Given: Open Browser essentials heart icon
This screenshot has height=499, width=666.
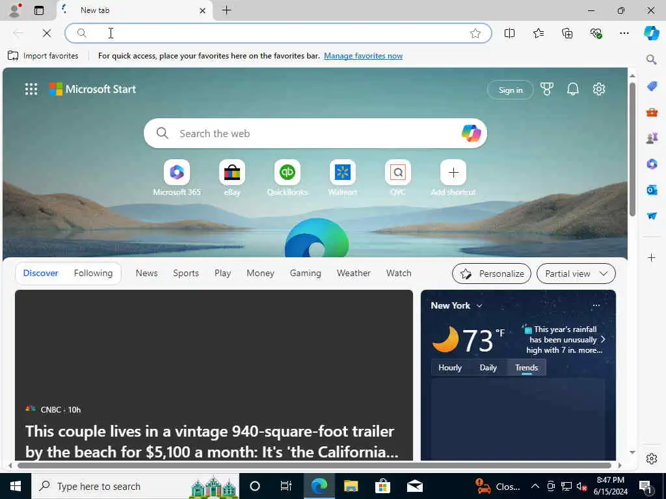Looking at the screenshot, I should coord(596,33).
